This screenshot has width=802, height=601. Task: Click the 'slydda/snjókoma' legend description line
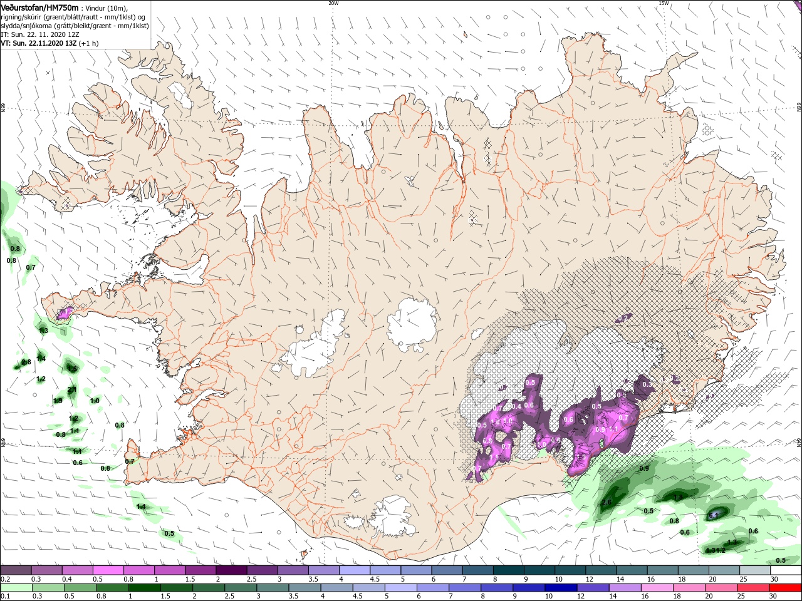(74, 26)
